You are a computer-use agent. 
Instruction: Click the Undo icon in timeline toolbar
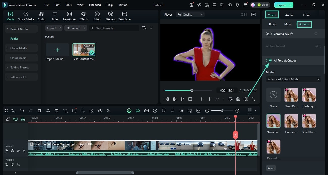pyautogui.click(x=22, y=111)
